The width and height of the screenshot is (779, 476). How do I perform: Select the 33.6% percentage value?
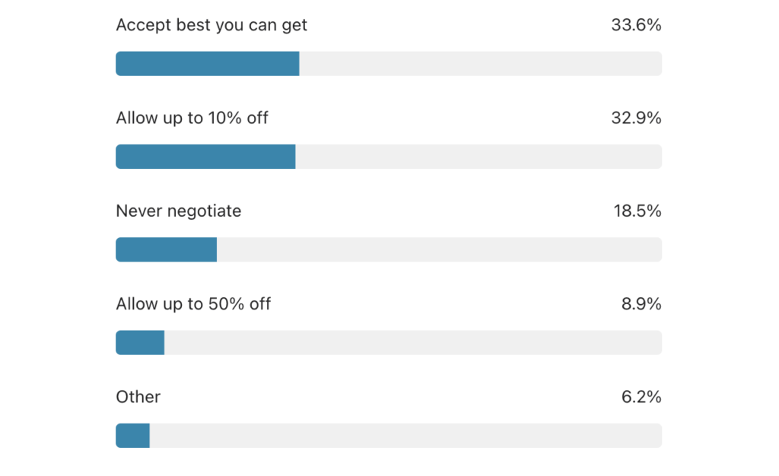pos(636,25)
